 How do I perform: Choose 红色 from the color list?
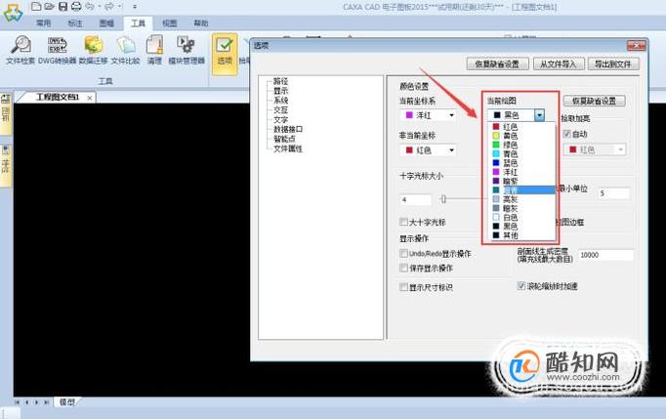(522, 127)
